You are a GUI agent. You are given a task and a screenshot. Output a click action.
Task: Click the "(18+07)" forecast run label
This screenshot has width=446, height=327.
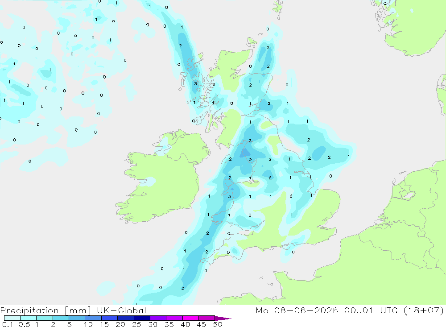point(424,310)
